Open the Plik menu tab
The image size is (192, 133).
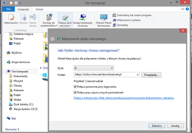pos(8,9)
